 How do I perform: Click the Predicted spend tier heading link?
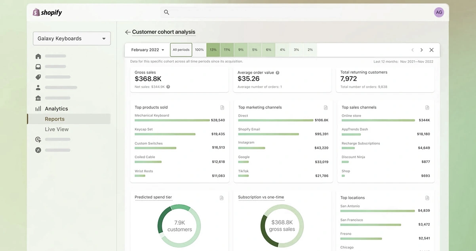pos(153,197)
